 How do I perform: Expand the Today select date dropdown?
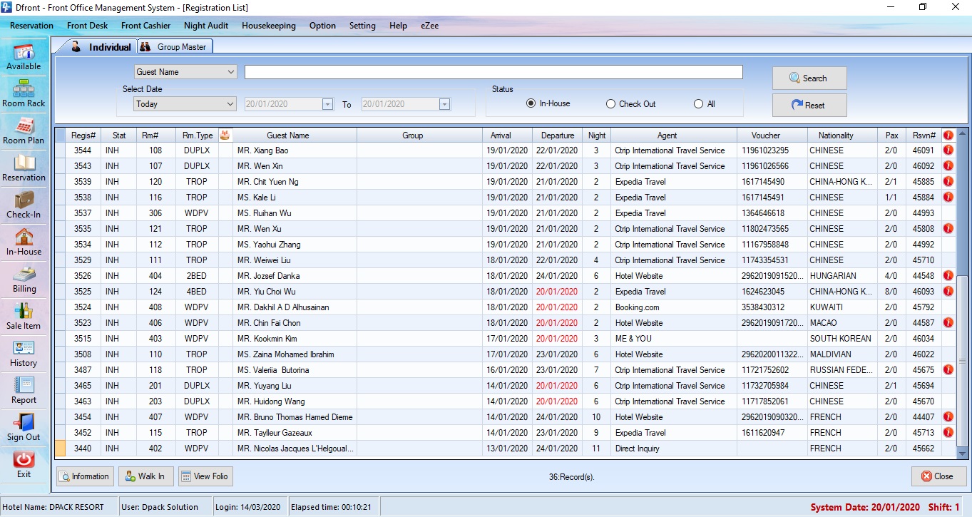[230, 104]
